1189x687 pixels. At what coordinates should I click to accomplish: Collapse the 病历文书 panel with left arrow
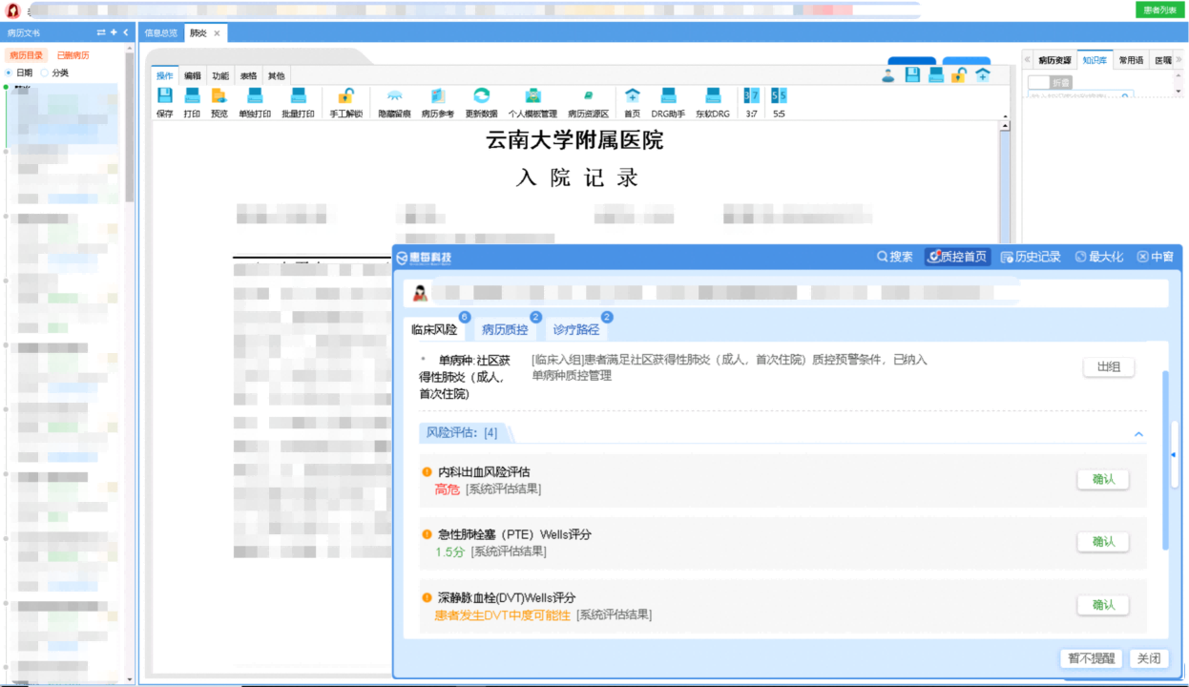click(125, 32)
